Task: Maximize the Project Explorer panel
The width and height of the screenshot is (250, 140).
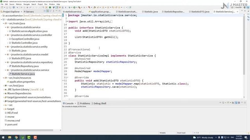Action: tap(59, 11)
